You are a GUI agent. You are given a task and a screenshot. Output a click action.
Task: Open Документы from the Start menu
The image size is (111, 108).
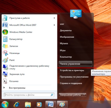coord(66,31)
